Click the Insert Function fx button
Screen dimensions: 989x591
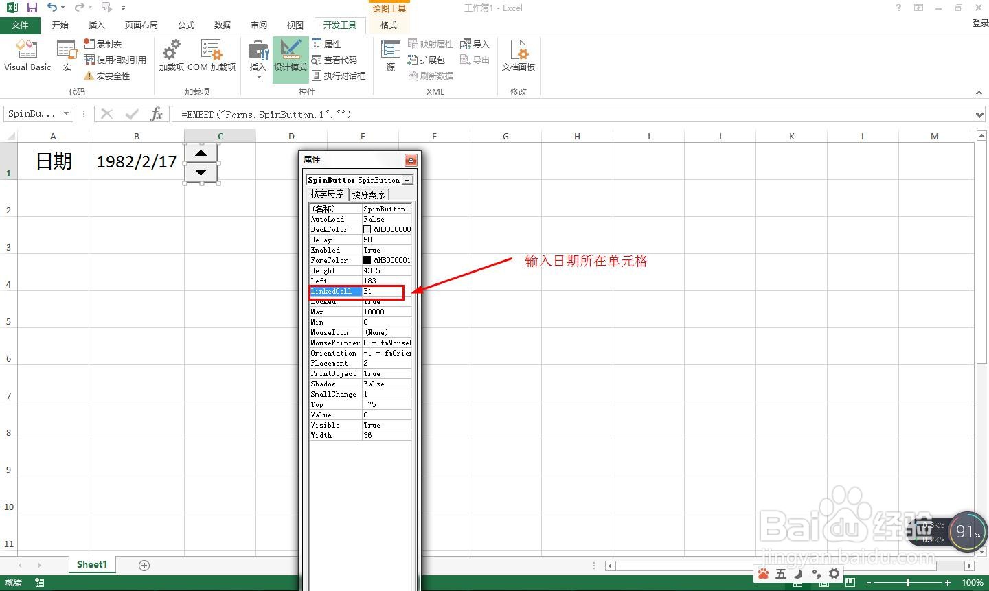point(157,114)
